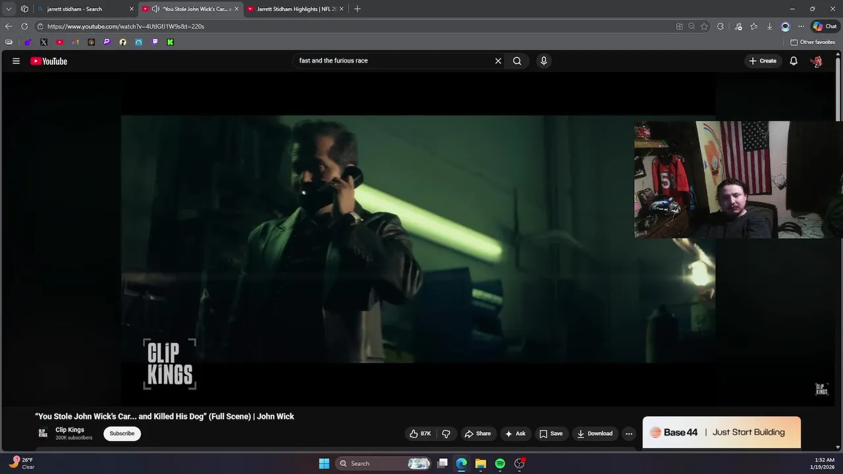Viewport: 843px width, 474px height.
Task: Open the Kick bookmark in favorites bar
Action: tap(170, 42)
